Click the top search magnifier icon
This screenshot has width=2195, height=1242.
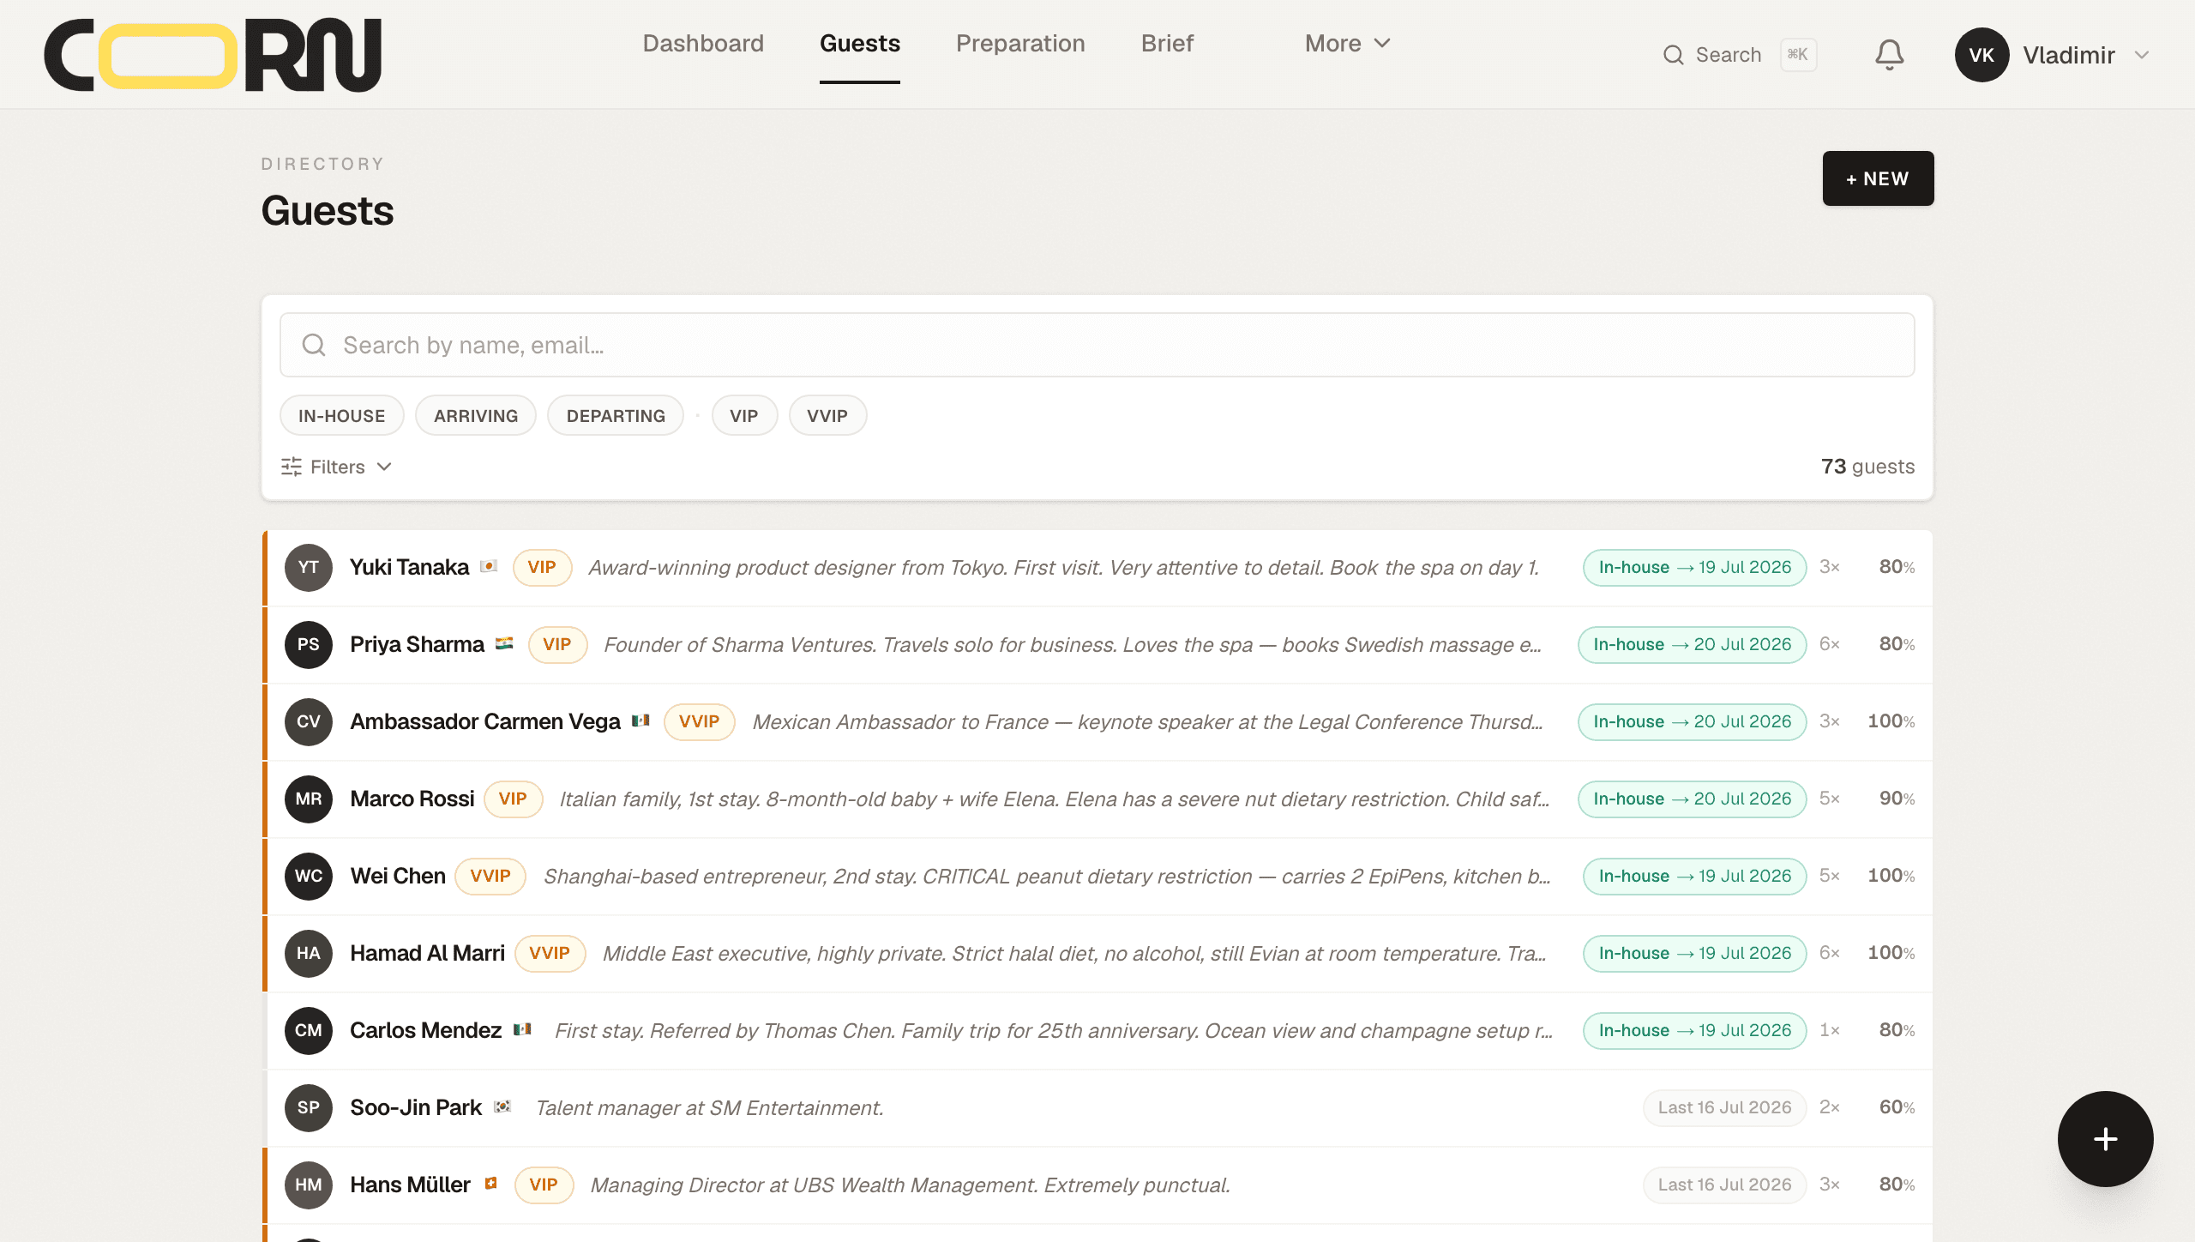click(x=1673, y=55)
